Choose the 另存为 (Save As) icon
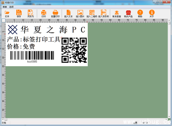The height and width of the screenshot is (126, 172). [x=31, y=13]
